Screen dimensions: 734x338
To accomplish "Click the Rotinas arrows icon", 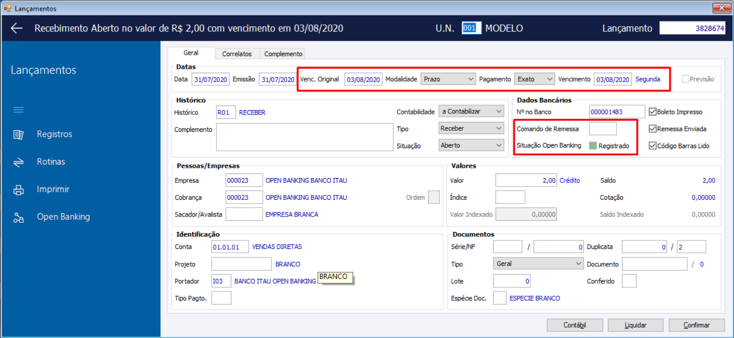I will 19,162.
